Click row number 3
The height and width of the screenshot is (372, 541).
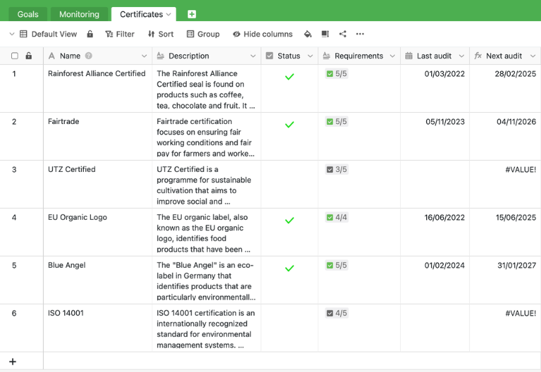coord(14,169)
